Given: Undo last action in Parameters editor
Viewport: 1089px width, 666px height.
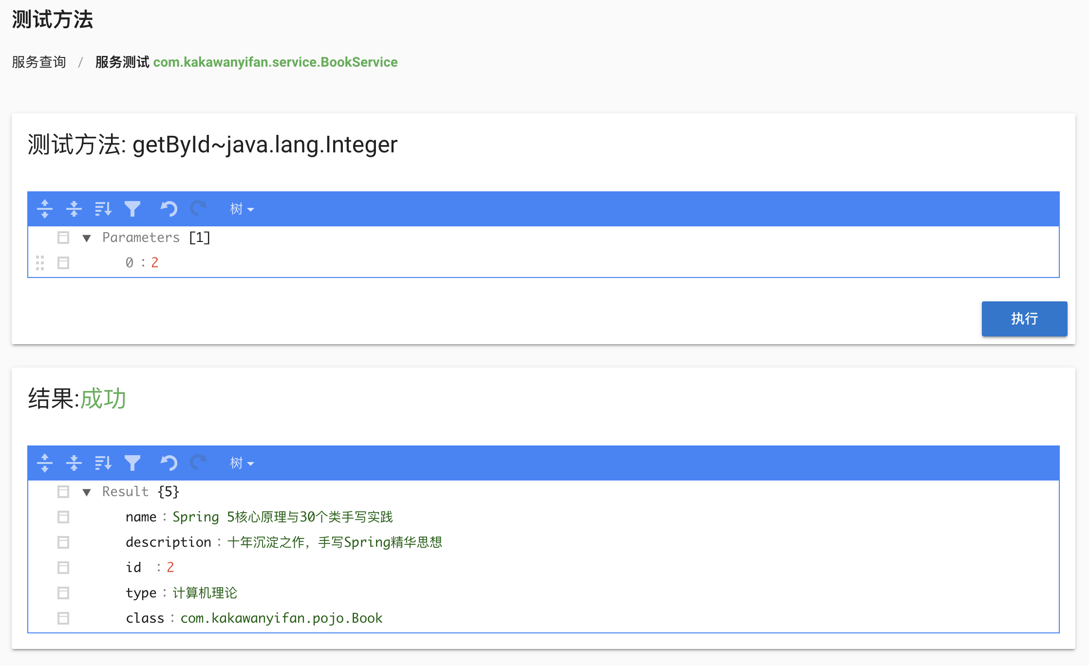Looking at the screenshot, I should [169, 209].
